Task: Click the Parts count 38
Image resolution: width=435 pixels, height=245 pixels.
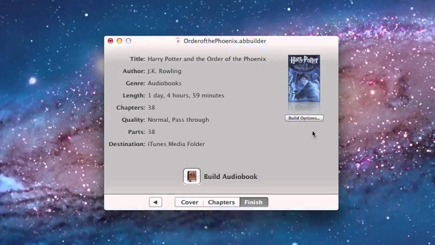Action: tap(151, 132)
